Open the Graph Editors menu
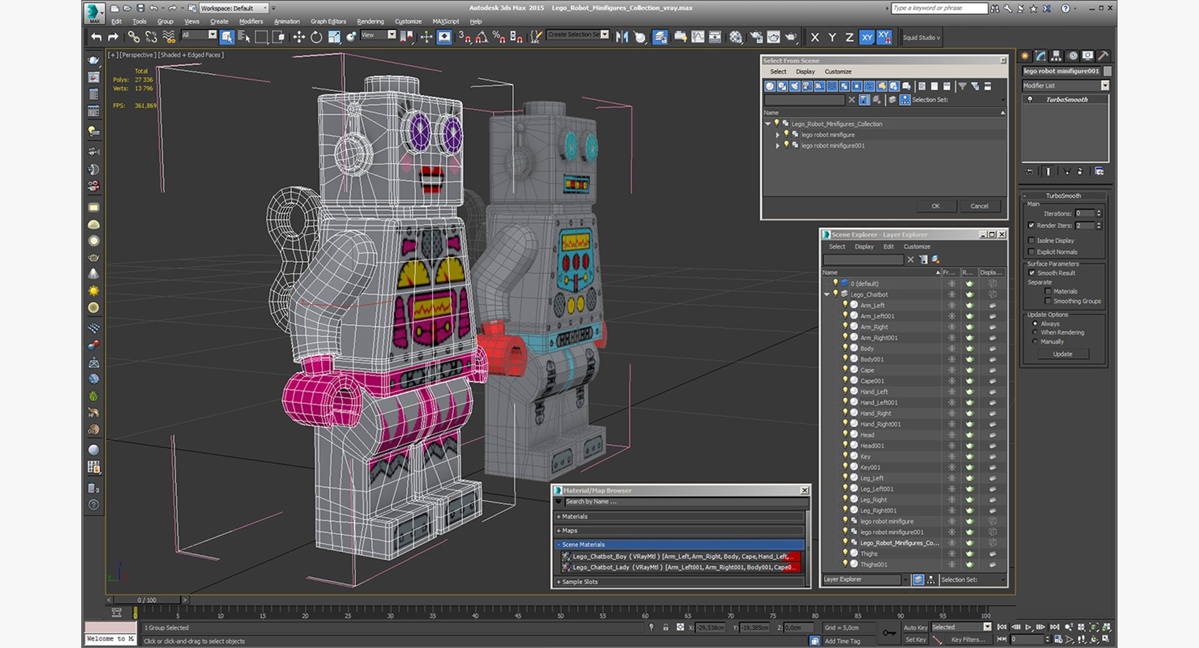 (x=328, y=21)
